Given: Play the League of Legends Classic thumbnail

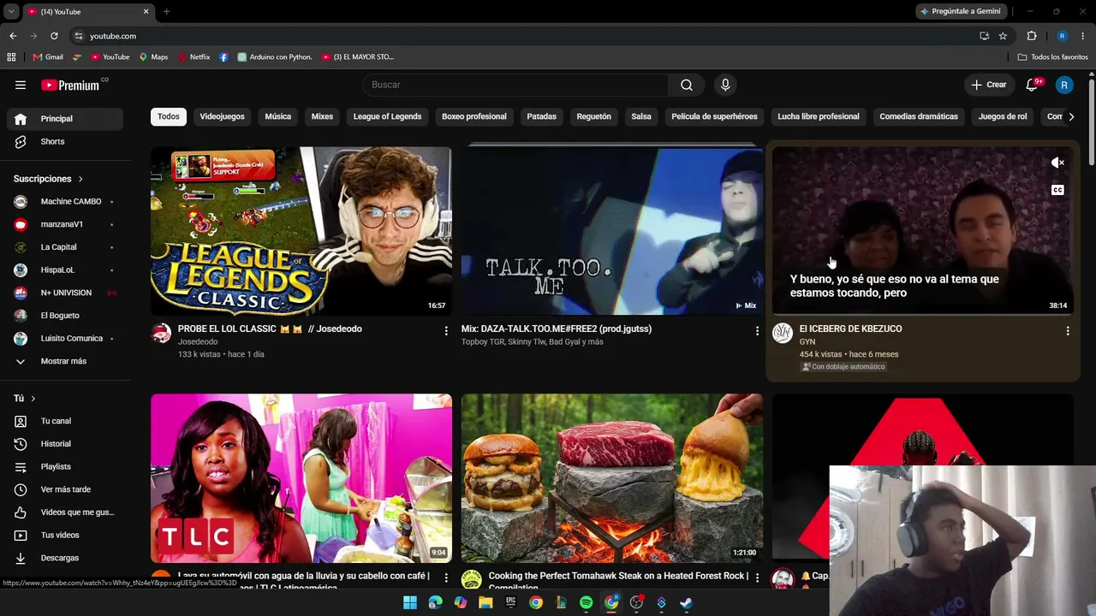Looking at the screenshot, I should 301,231.
